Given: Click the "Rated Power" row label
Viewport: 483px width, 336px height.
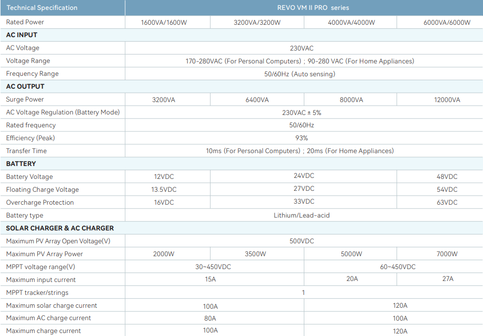Looking at the screenshot, I should 25,22.
